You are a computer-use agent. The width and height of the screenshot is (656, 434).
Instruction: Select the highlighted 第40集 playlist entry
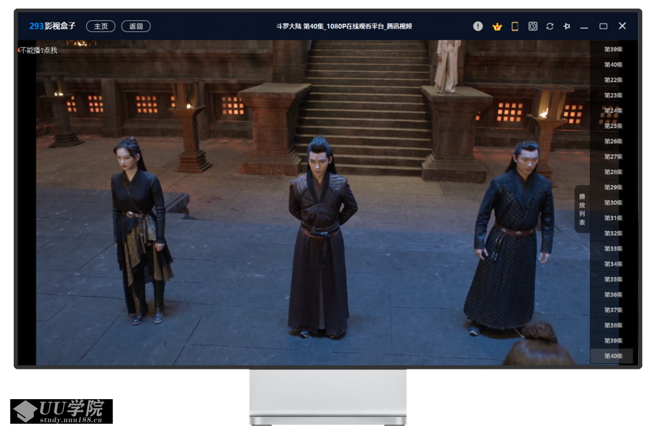(612, 356)
